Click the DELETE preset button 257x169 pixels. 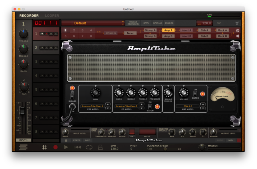169,23
